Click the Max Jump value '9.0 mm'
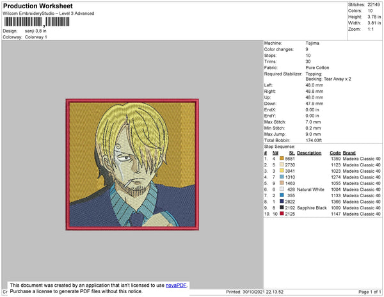384x297 pixels. point(313,134)
